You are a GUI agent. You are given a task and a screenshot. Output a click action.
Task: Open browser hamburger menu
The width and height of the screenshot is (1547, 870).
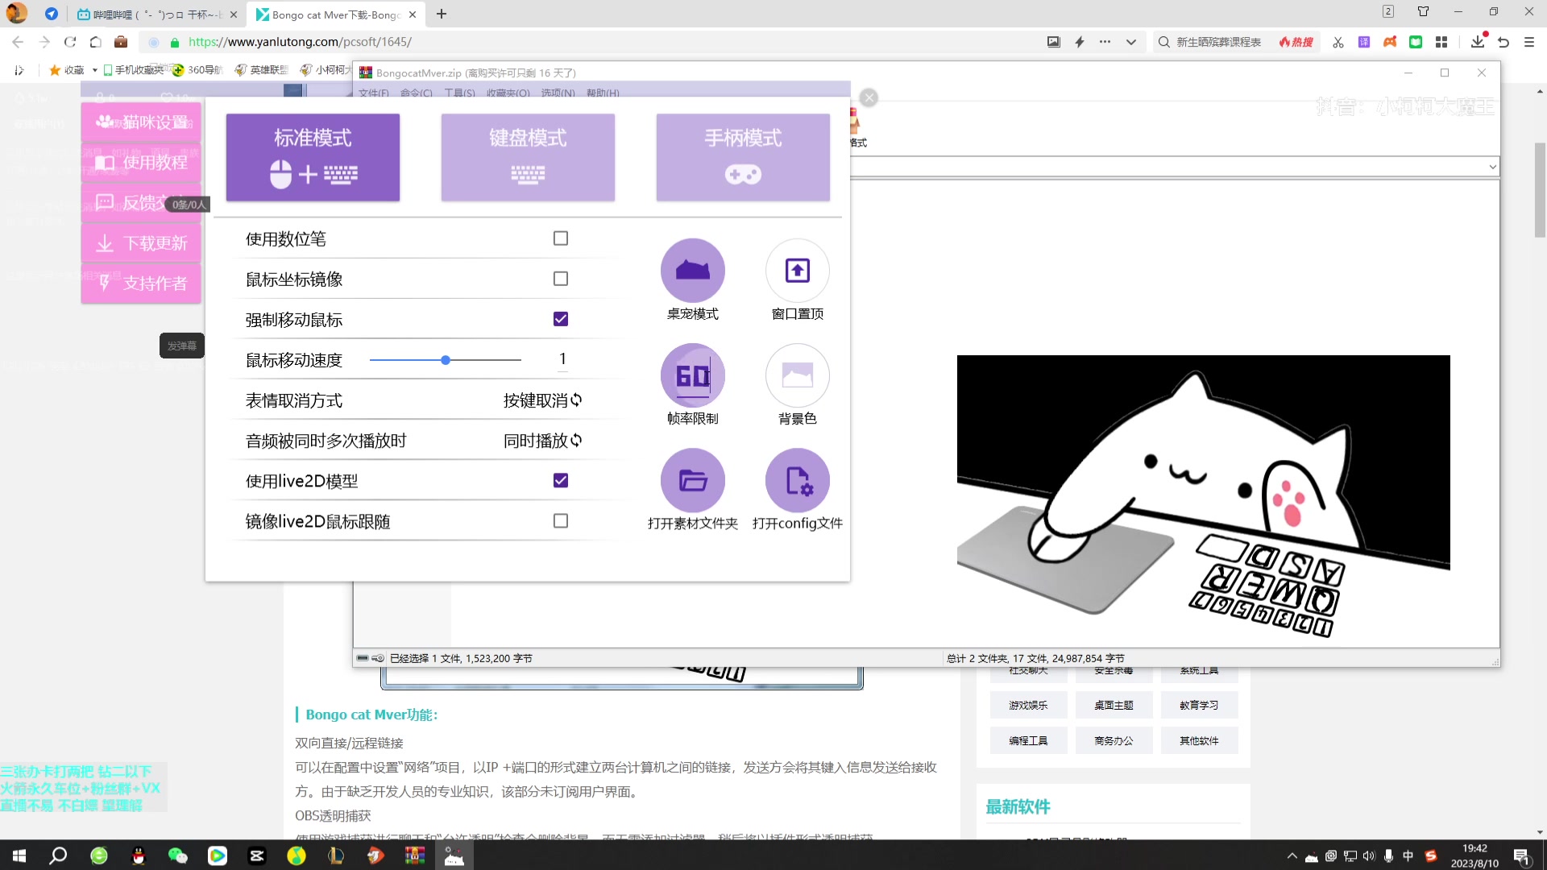(1529, 42)
